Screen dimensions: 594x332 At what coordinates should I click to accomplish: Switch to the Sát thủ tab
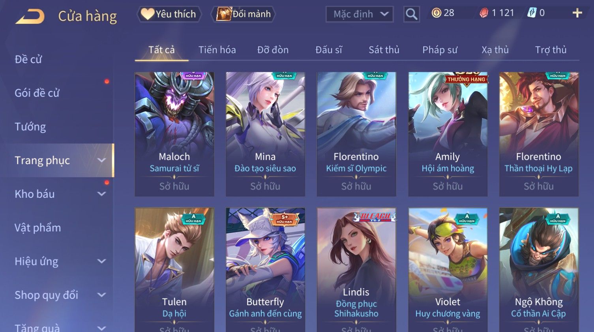pyautogui.click(x=384, y=50)
